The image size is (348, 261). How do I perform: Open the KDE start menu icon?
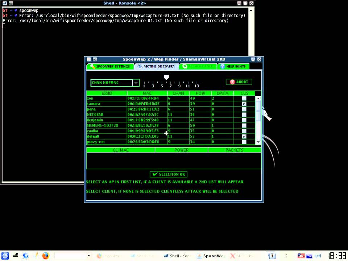point(5,256)
